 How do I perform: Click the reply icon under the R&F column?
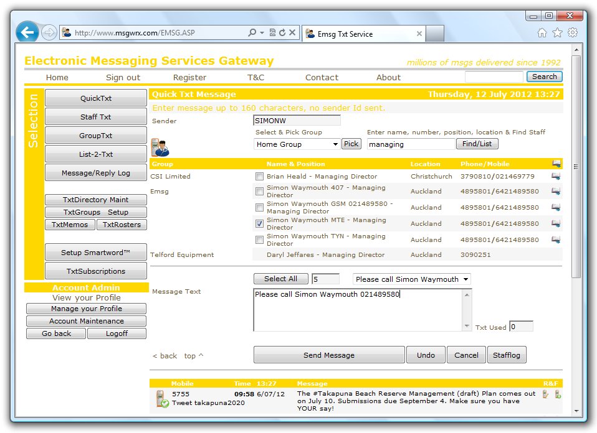[x=545, y=393]
